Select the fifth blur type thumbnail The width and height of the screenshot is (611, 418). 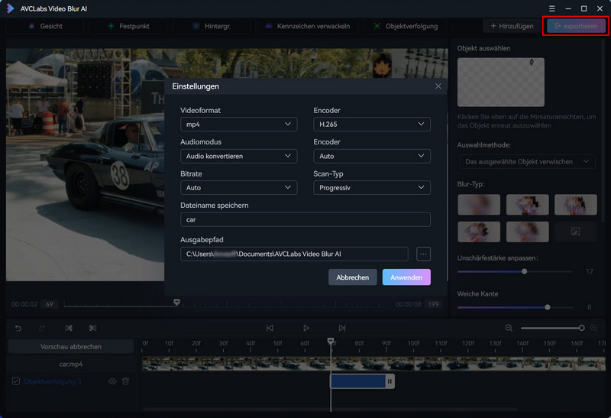point(527,232)
